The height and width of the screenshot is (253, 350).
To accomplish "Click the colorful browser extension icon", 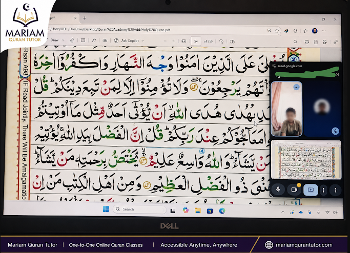I will click(x=286, y=31).
